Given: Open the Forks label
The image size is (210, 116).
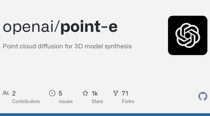Looking at the screenshot, I should point(128,102).
